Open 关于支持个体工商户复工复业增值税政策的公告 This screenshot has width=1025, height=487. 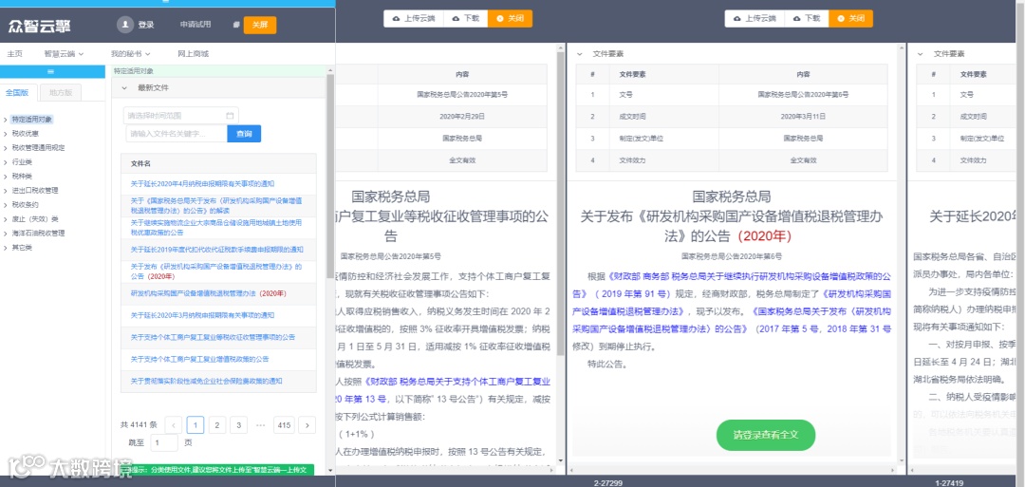(200, 359)
